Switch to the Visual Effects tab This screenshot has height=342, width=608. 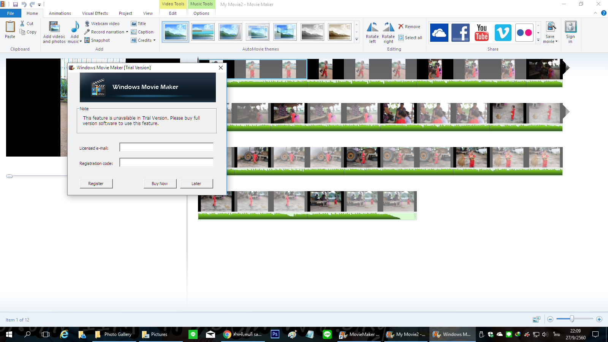(x=95, y=13)
